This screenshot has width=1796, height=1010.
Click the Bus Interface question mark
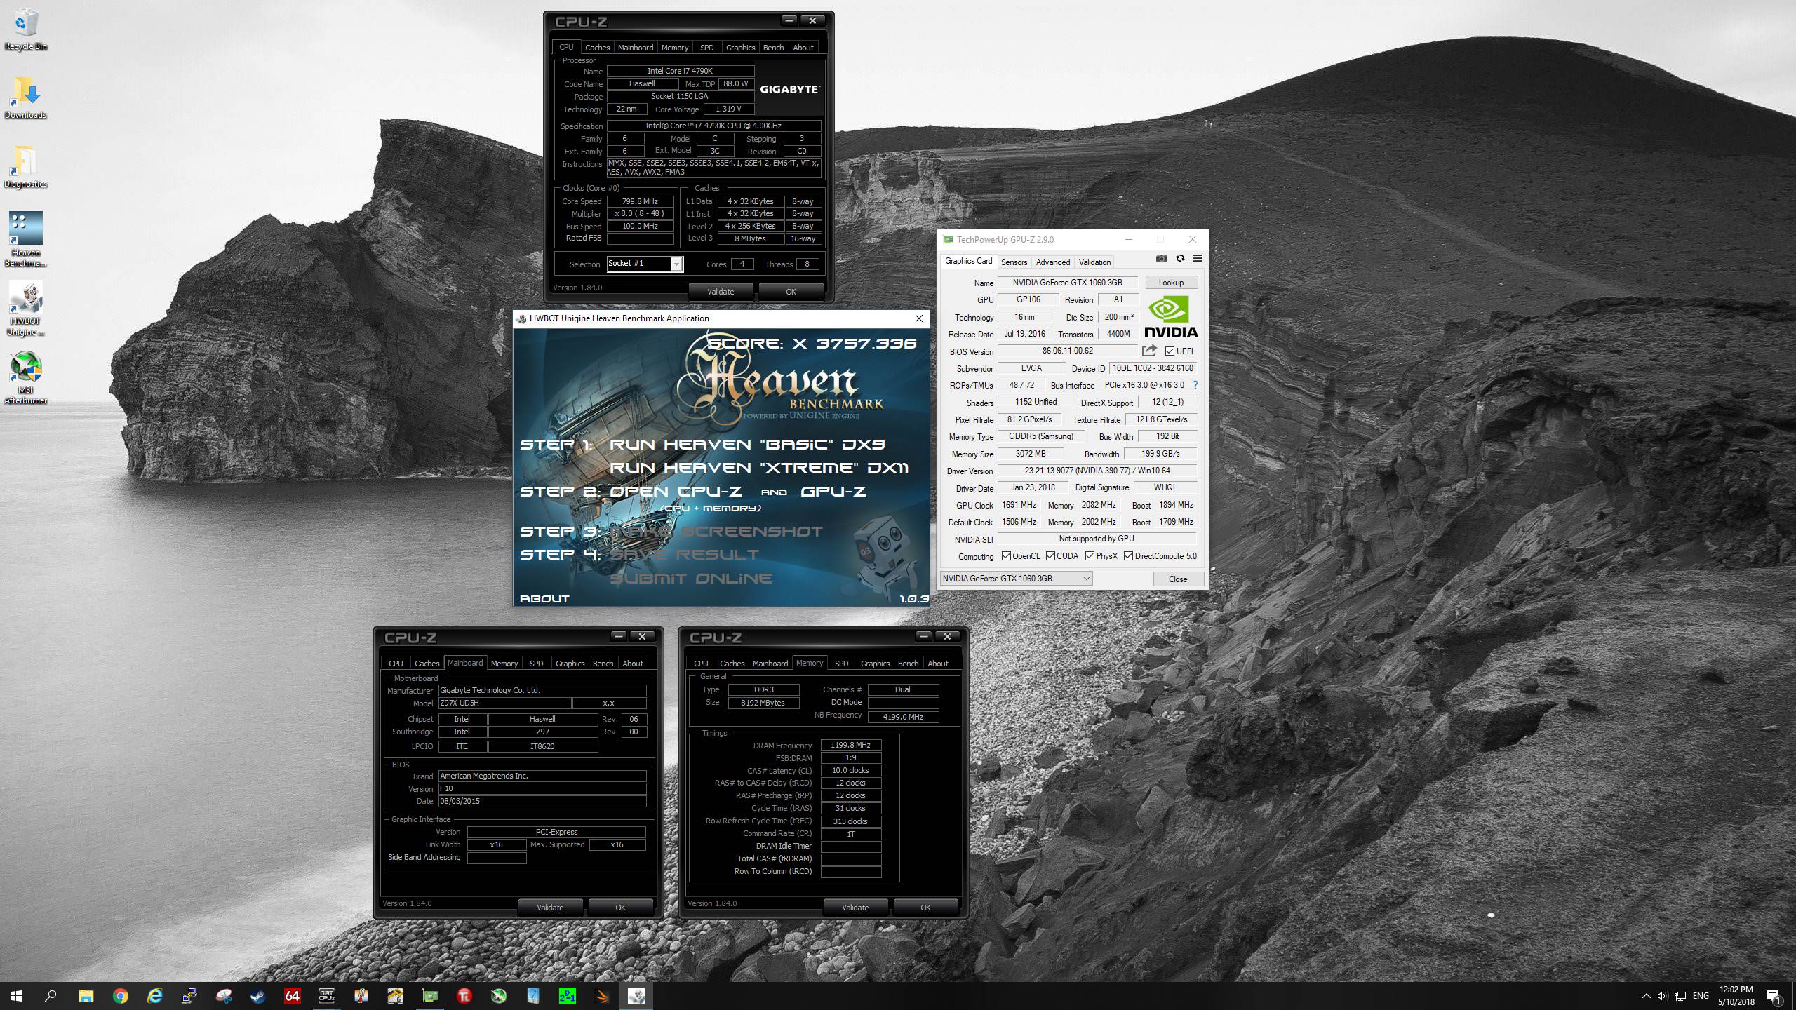pyautogui.click(x=1195, y=385)
